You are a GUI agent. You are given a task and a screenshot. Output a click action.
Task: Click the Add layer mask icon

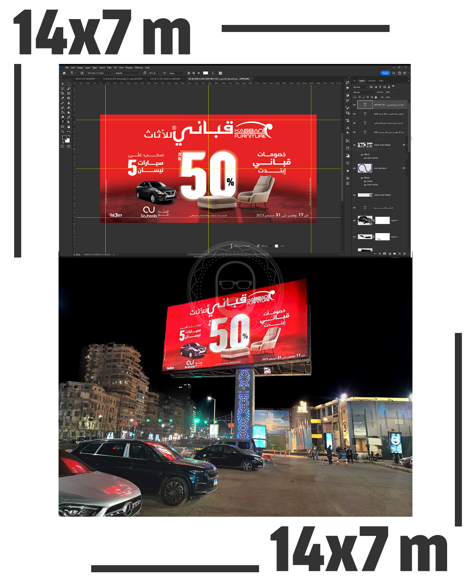[385, 253]
